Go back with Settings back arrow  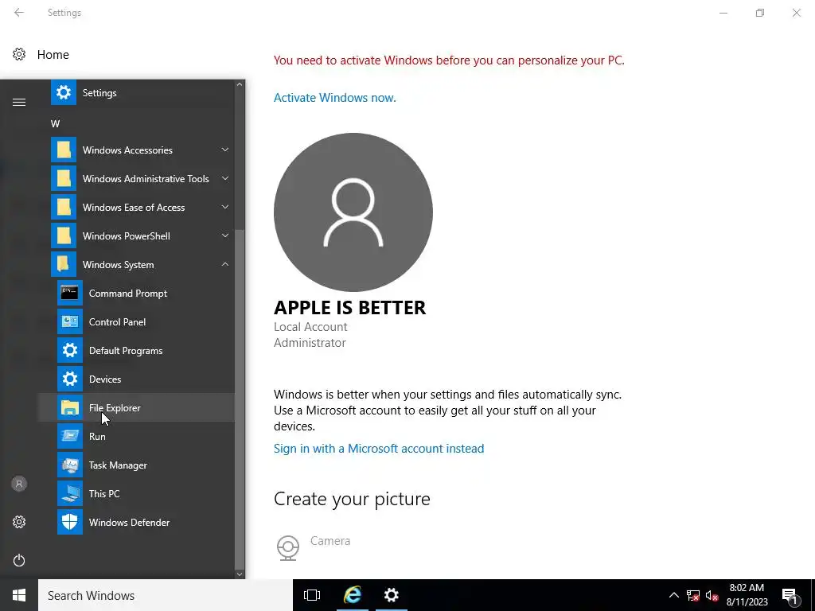19,13
